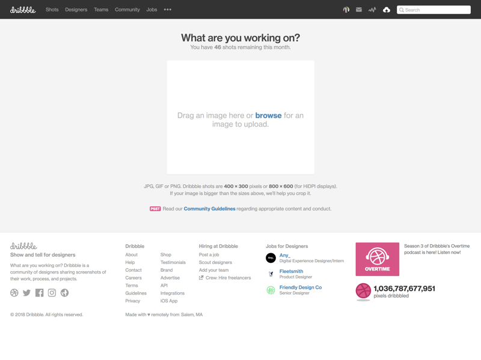Image resolution: width=481 pixels, height=360 pixels.
Task: Open Dribbble's Instagram icon
Action: 52,292
